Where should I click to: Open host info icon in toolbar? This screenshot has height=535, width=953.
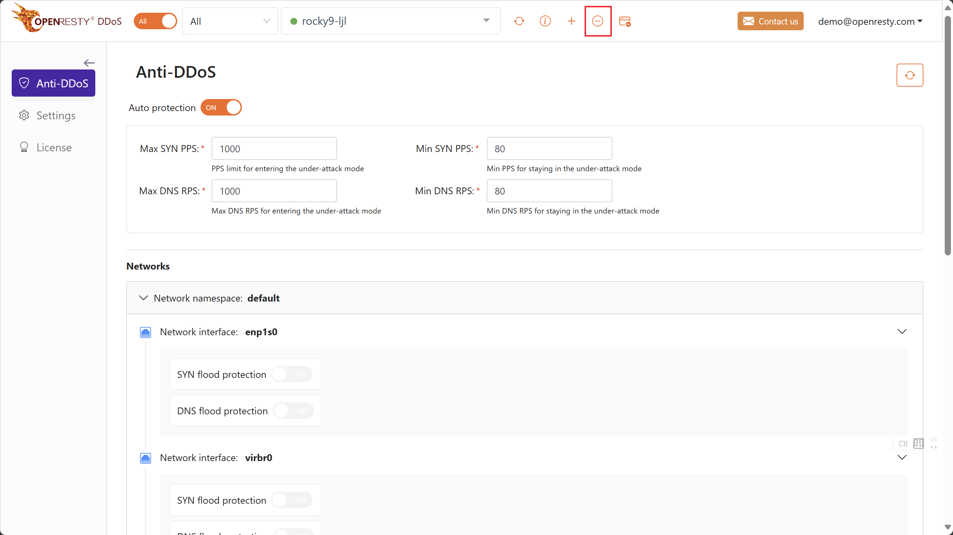(545, 21)
